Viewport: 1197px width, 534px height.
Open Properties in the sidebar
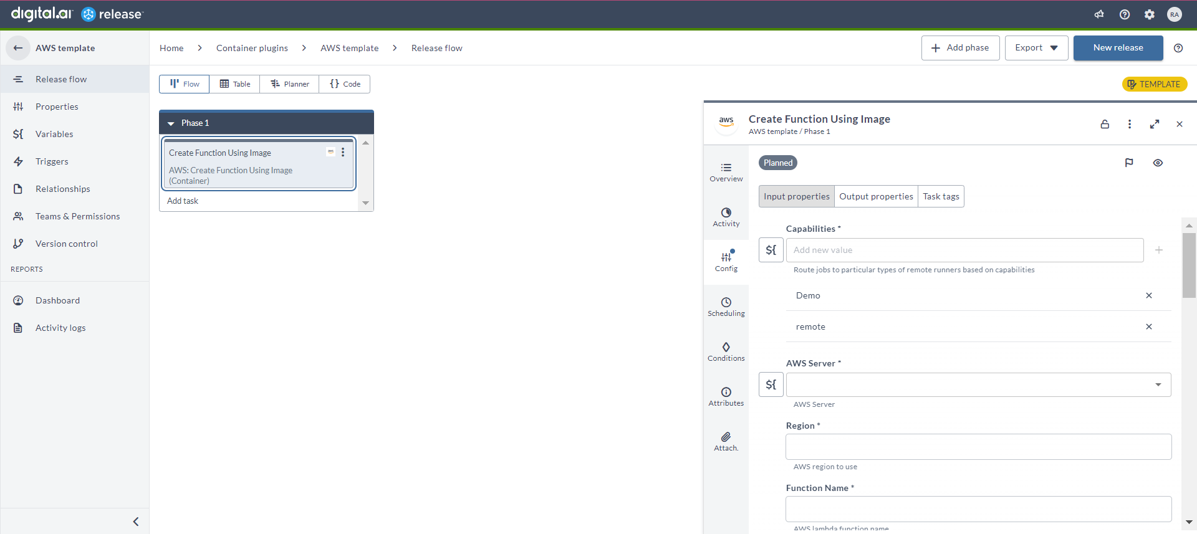(75, 107)
